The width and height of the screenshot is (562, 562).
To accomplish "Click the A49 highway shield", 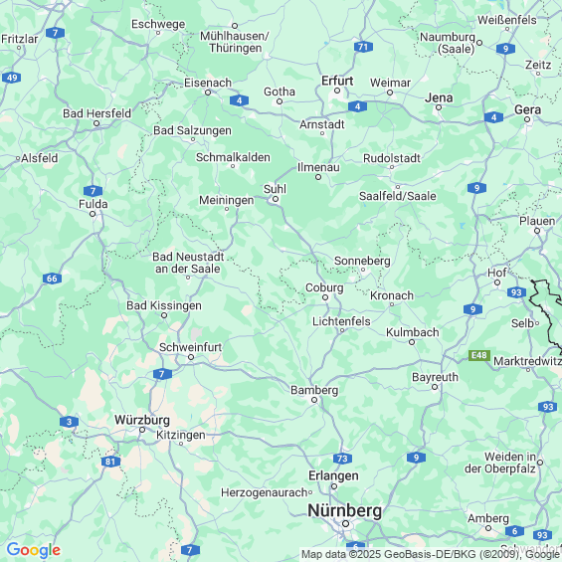I will 12,78.
